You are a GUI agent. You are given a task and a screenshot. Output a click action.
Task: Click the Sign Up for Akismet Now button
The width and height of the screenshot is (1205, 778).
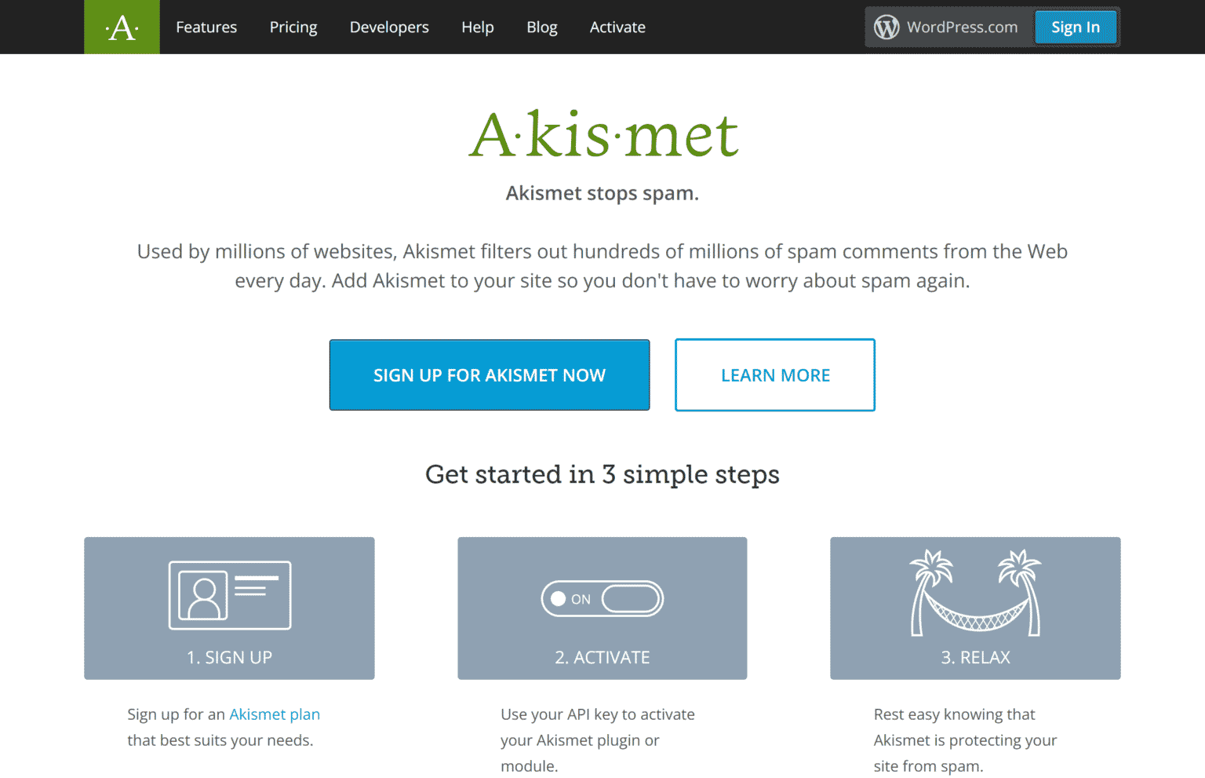[490, 374]
